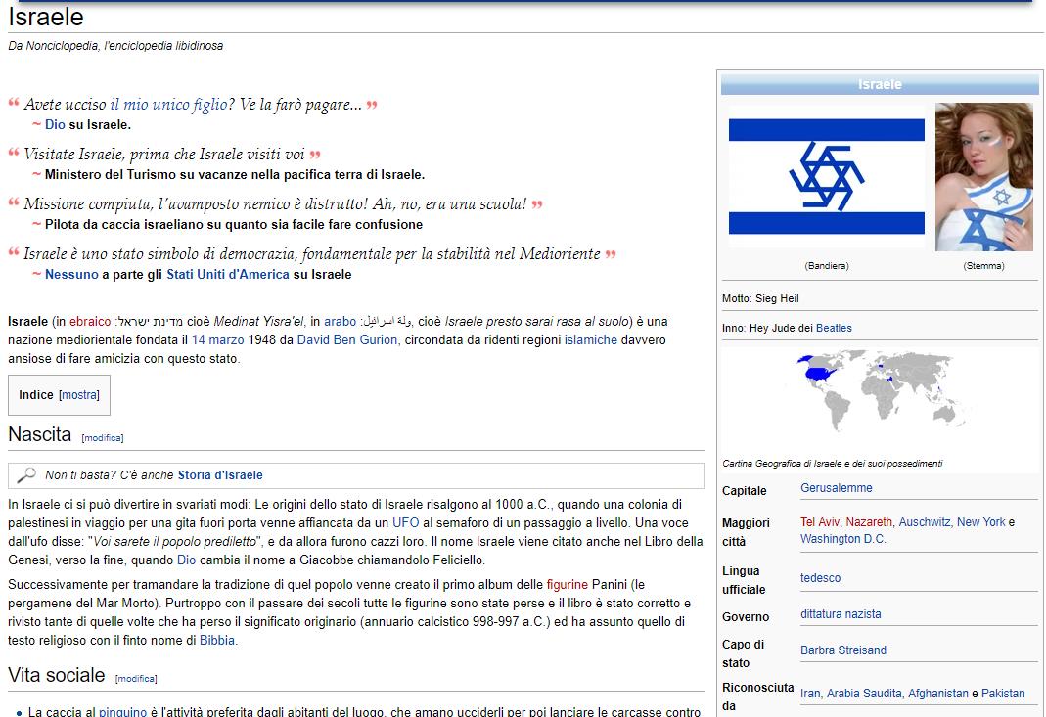Open the pinguino link under Vita sociale
This screenshot has width=1046, height=717.
(x=122, y=711)
